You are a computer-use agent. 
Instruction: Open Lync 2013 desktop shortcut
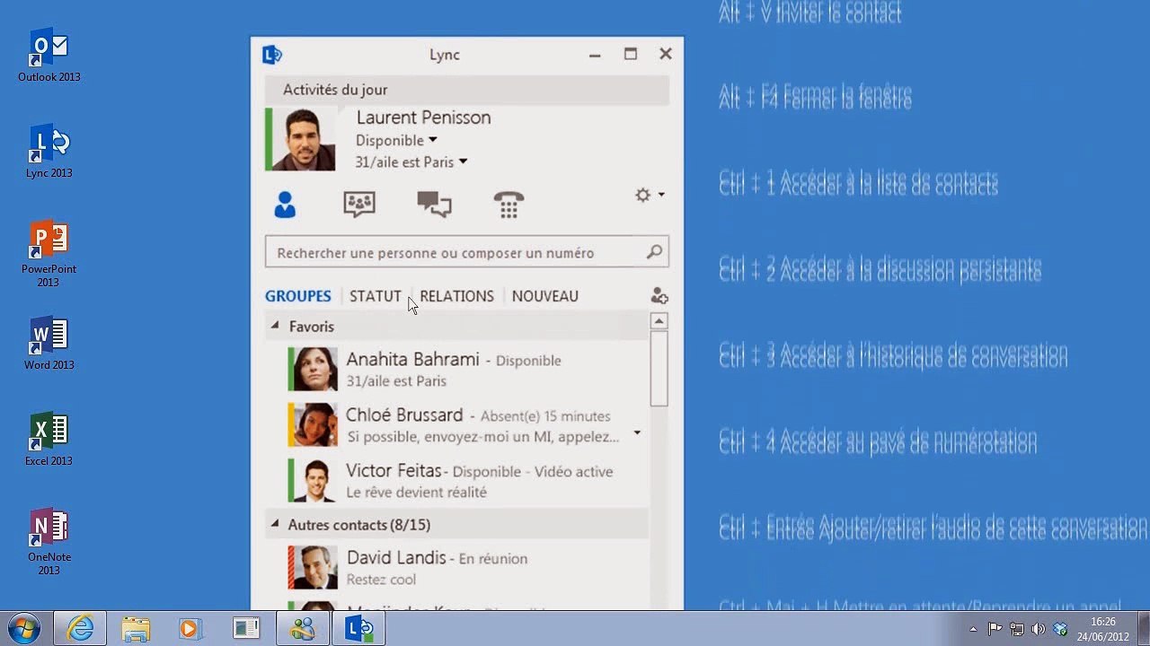click(49, 152)
